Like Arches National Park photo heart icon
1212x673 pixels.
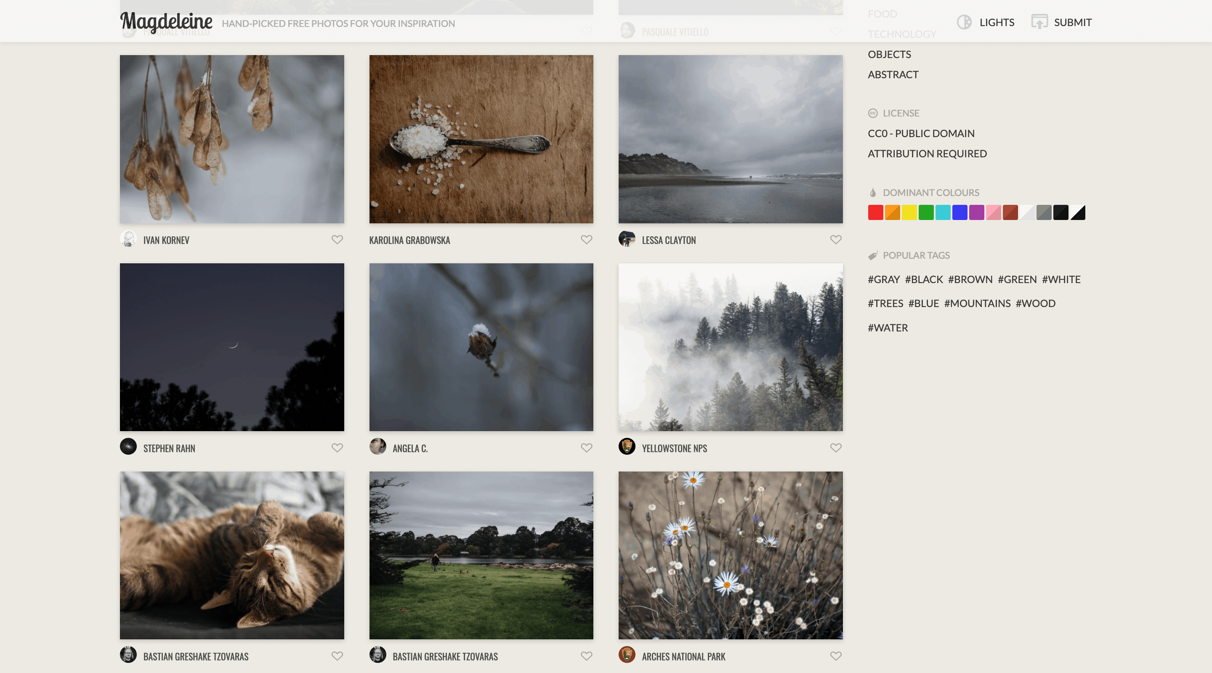coord(836,656)
